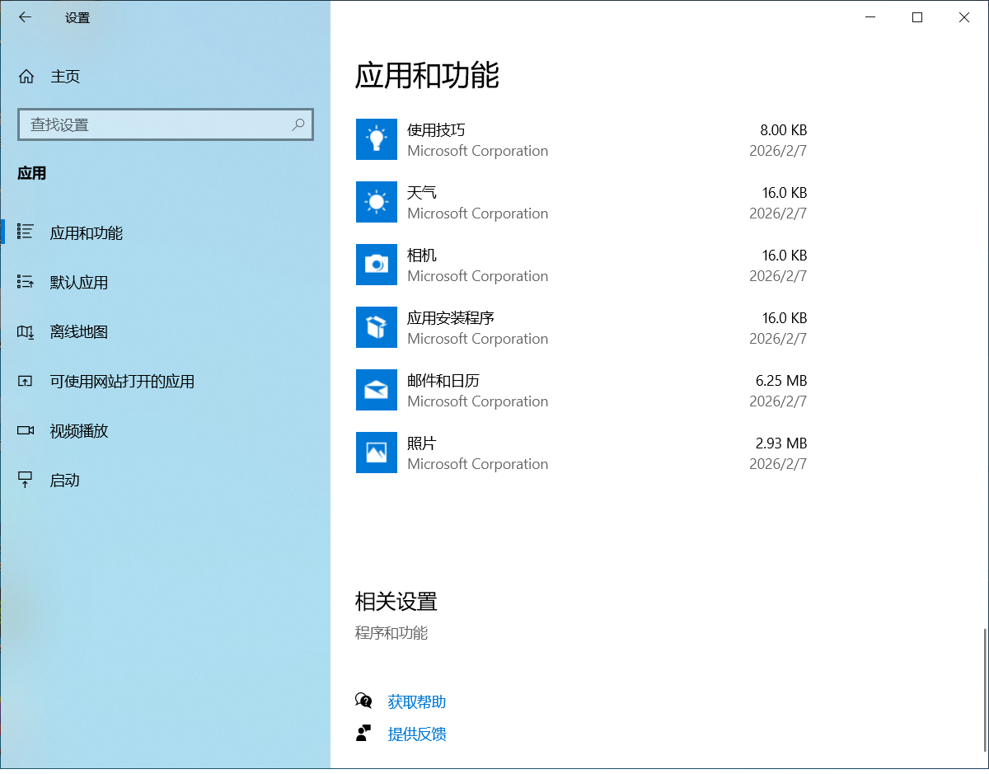Open 视频播放 settings page
The width and height of the screenshot is (989, 774).
coord(78,431)
